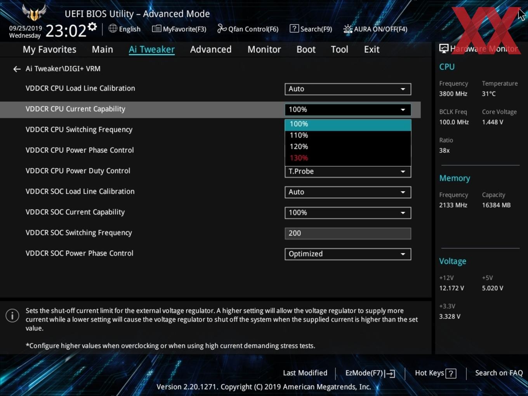The height and width of the screenshot is (396, 528).
Task: Open the Exit tab
Action: point(372,49)
